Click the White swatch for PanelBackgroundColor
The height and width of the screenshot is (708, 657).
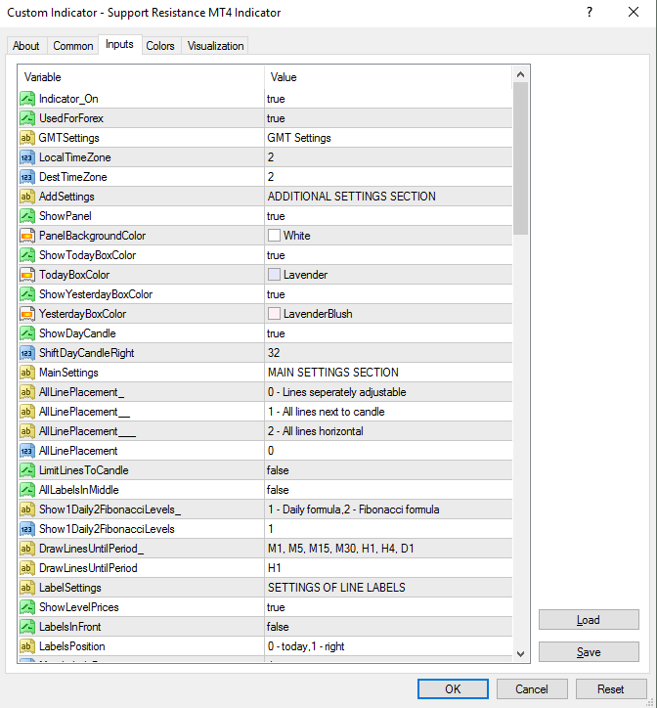pos(275,236)
